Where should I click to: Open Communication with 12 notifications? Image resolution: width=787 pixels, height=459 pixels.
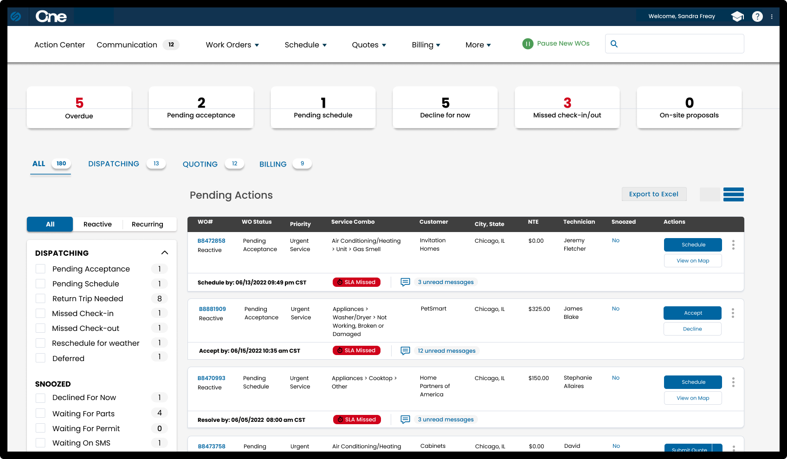click(138, 45)
